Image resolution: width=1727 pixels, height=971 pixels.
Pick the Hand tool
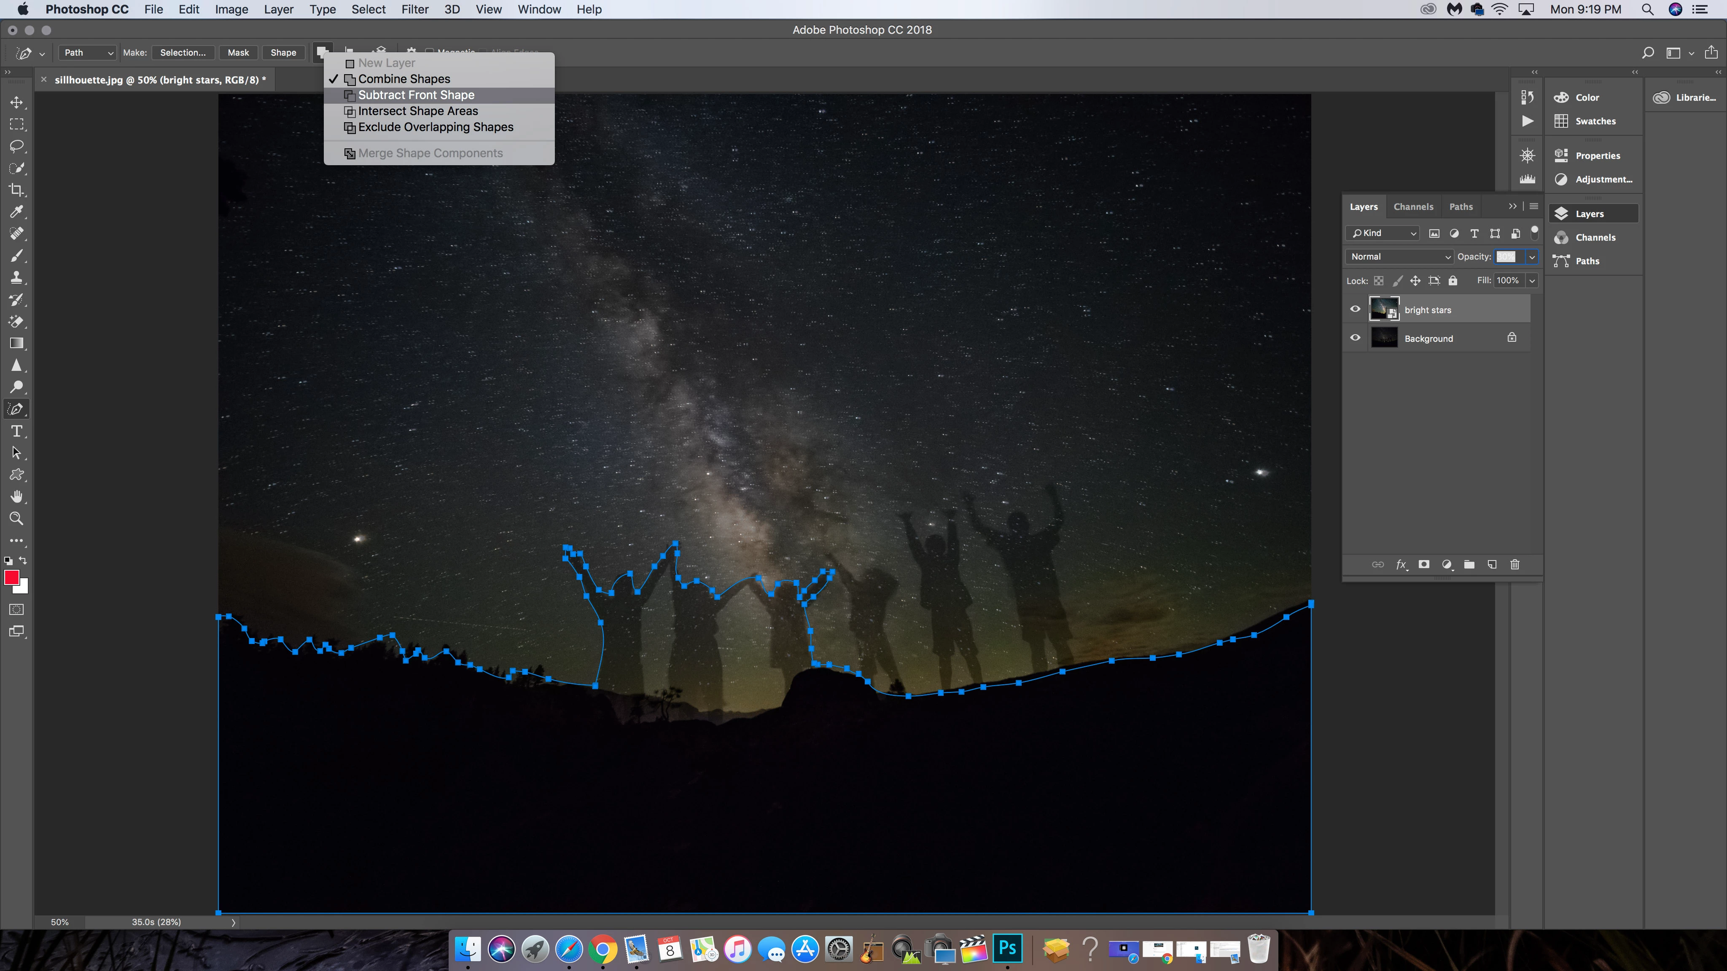(17, 496)
